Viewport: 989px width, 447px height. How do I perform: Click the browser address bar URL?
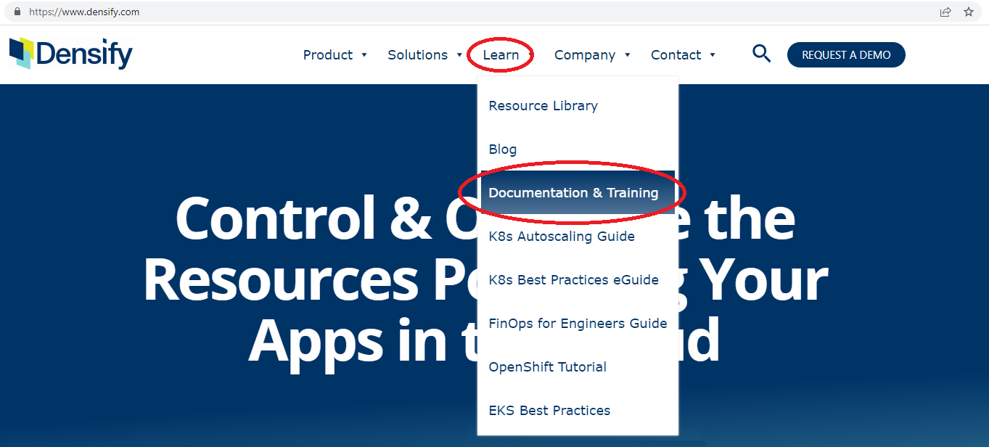84,12
